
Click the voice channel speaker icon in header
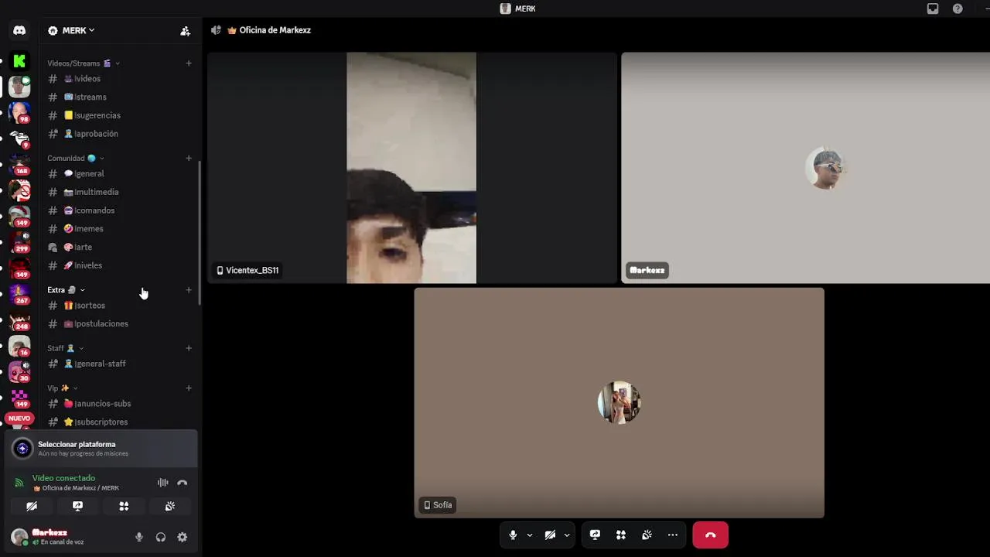[x=216, y=30]
